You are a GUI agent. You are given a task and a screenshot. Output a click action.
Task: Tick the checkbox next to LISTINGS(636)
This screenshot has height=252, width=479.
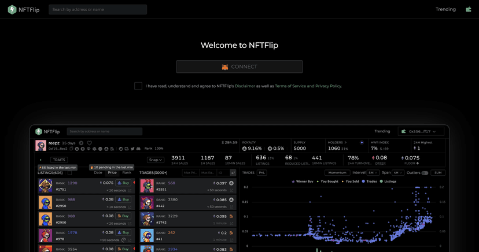coord(69,173)
